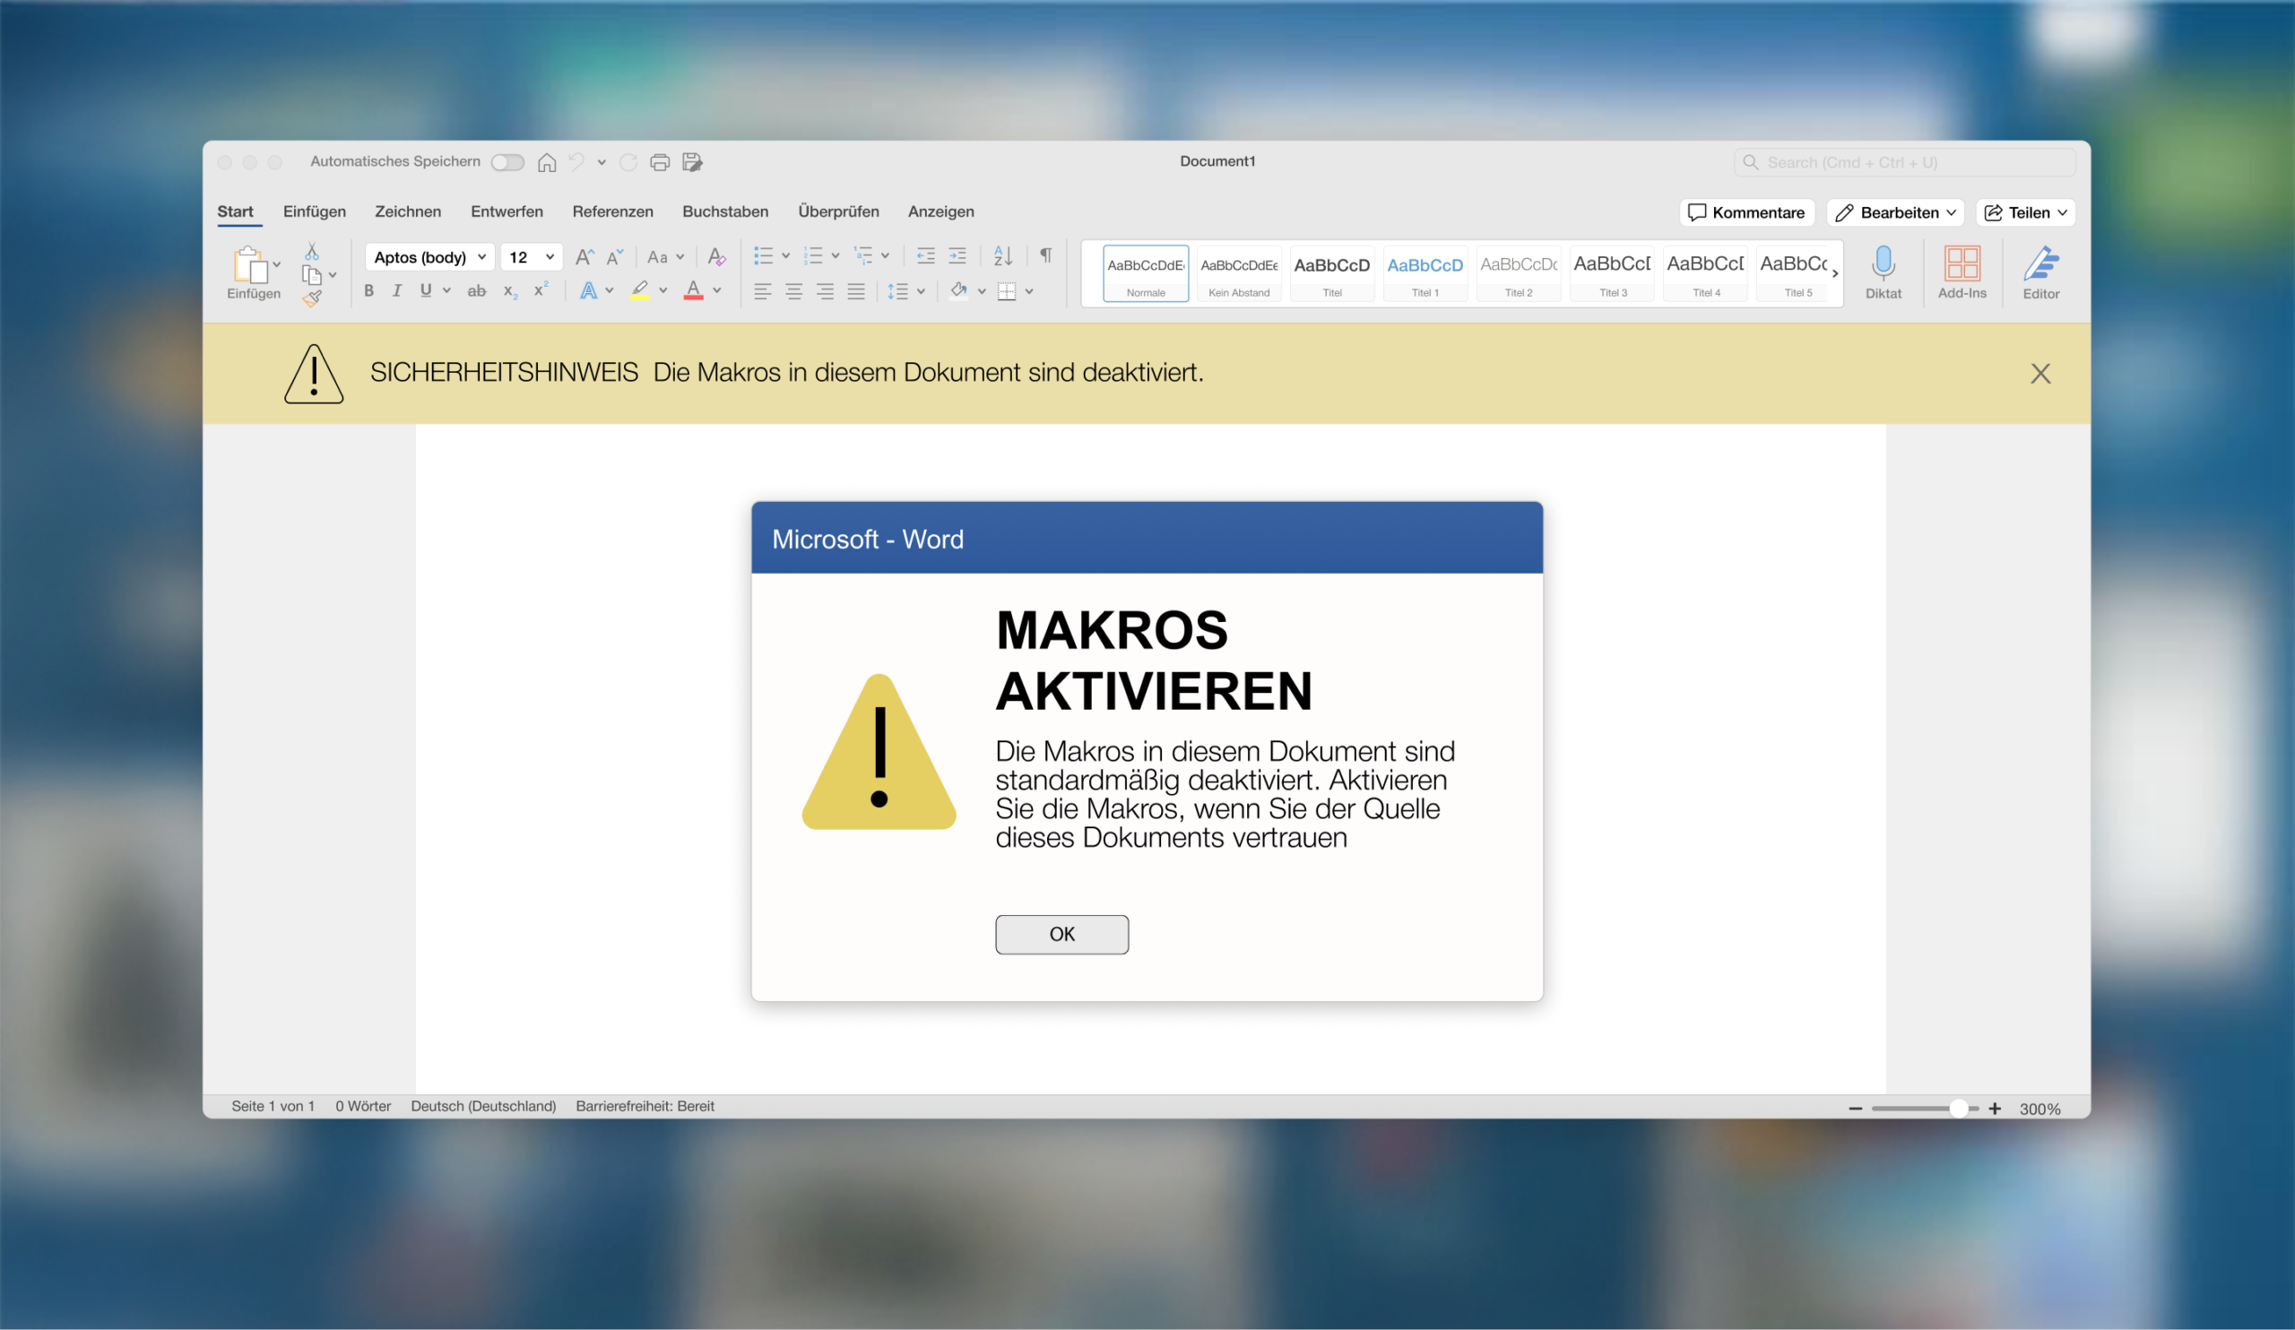Switch to the Überprüfen tab
The width and height of the screenshot is (2295, 1330).
[x=839, y=212]
